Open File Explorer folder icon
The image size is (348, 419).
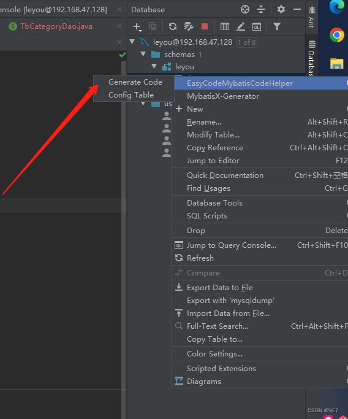336,64
